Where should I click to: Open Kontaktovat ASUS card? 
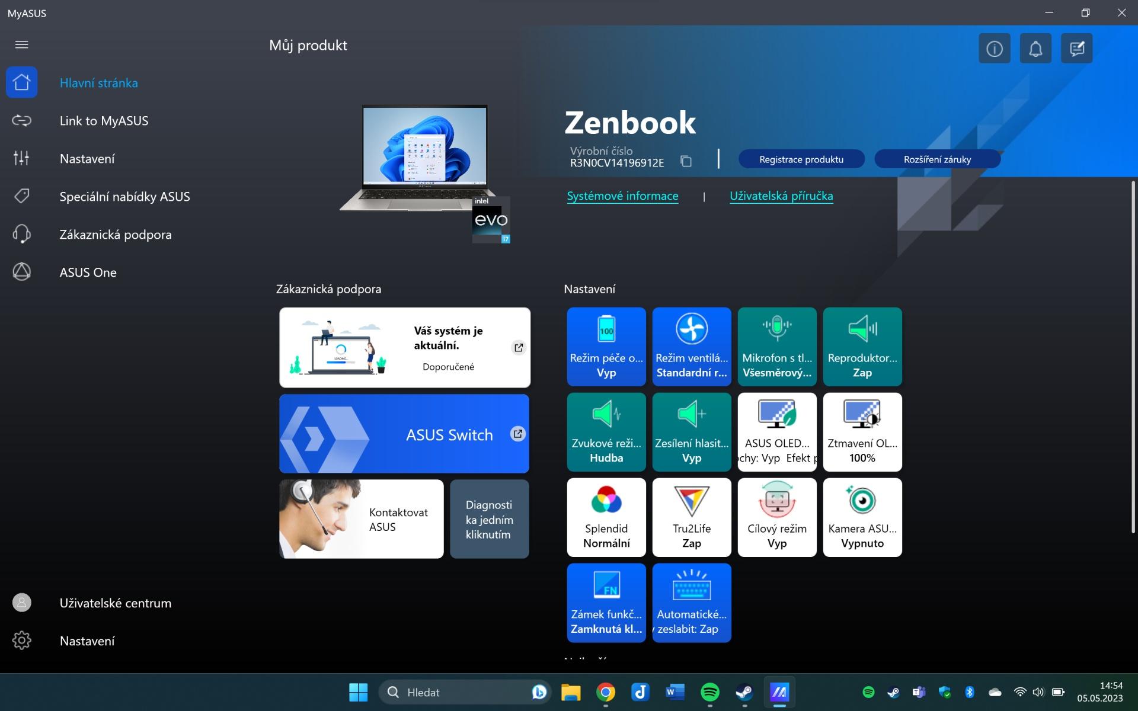click(x=362, y=519)
